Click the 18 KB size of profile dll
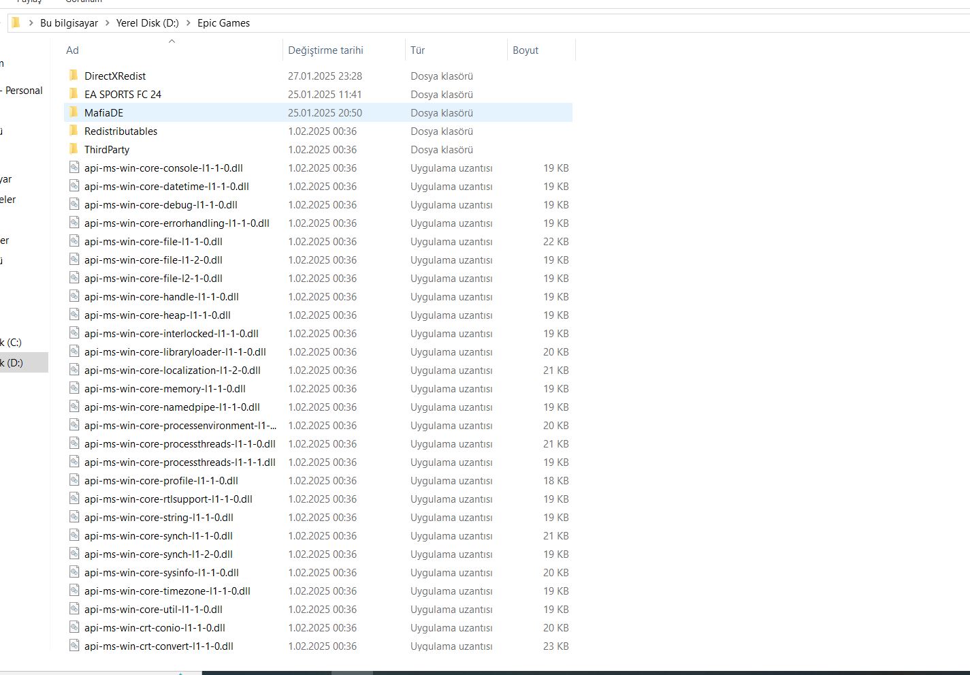This screenshot has width=970, height=675. (555, 480)
